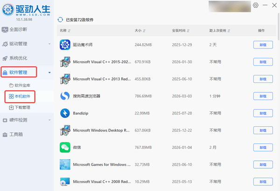Click 卸载 button for Bandizip
The image size is (280, 191).
pyautogui.click(x=263, y=113)
